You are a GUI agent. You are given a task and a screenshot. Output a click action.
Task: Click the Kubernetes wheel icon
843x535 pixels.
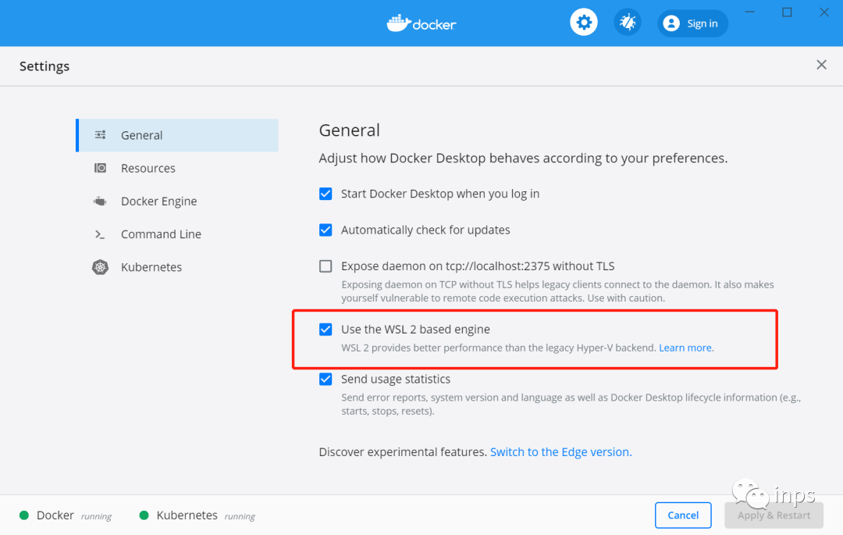[100, 267]
